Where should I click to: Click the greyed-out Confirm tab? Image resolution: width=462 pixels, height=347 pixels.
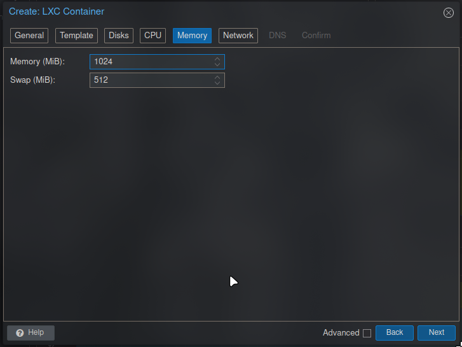coord(316,36)
